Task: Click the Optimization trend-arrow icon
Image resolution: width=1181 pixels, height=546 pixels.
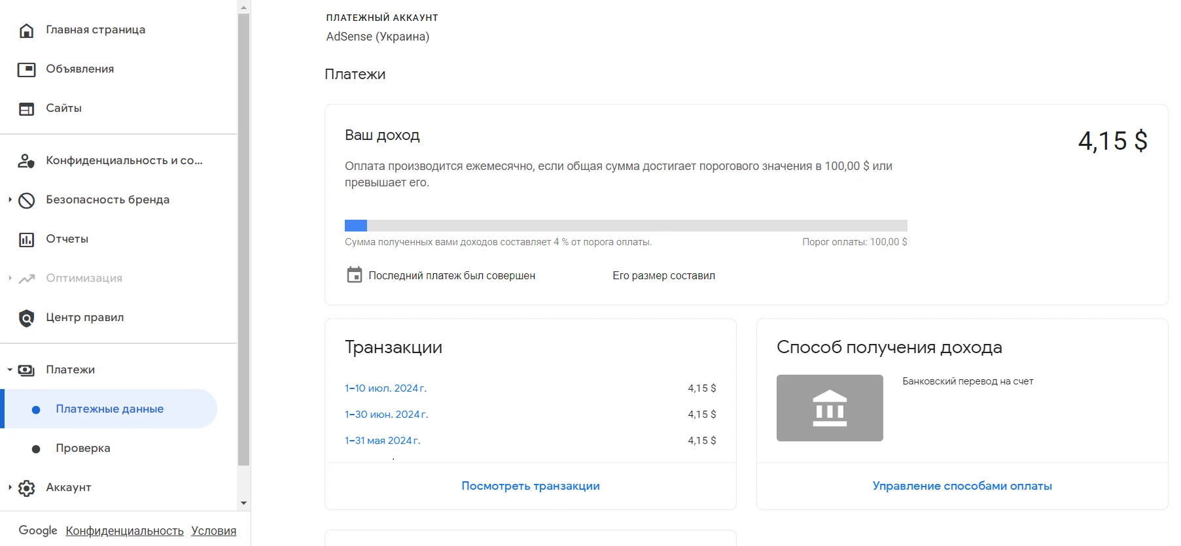Action: [26, 279]
